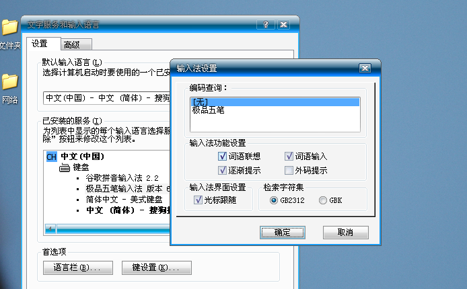Screen dimensions: 467x289
Task: Toggle the 光标跟随 checkbox
Action: click(198, 200)
